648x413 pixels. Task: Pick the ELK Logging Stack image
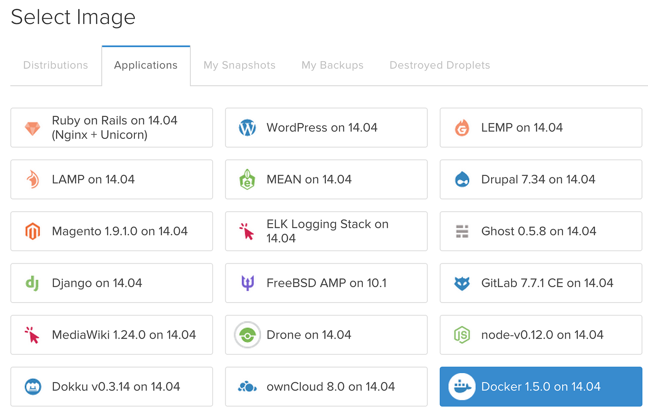[x=326, y=231]
